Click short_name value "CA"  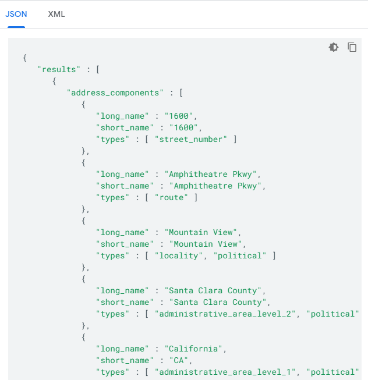point(179,360)
